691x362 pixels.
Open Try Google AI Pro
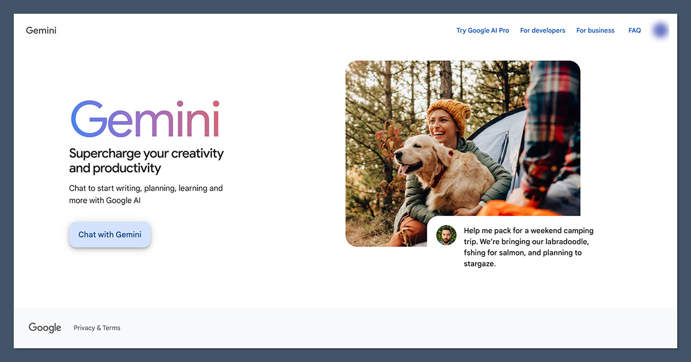pos(483,30)
